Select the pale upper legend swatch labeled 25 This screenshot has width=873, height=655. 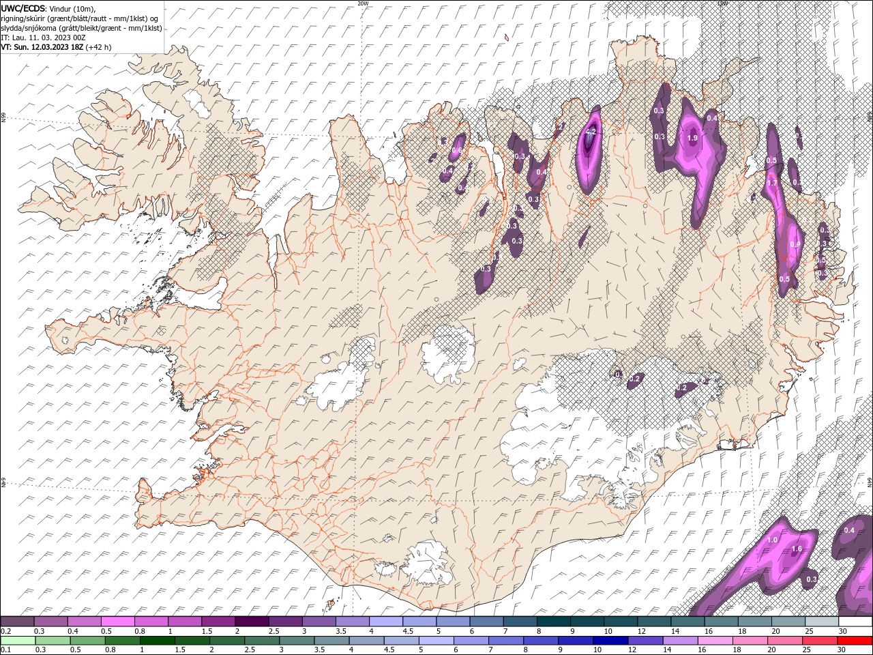(821, 622)
